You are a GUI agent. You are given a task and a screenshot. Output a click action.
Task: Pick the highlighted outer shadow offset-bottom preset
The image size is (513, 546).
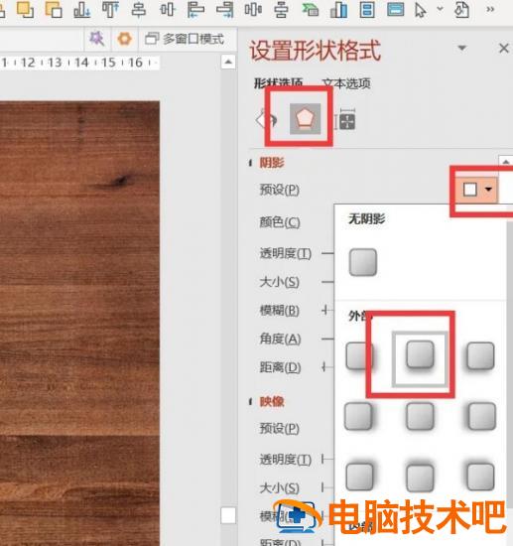click(x=420, y=355)
